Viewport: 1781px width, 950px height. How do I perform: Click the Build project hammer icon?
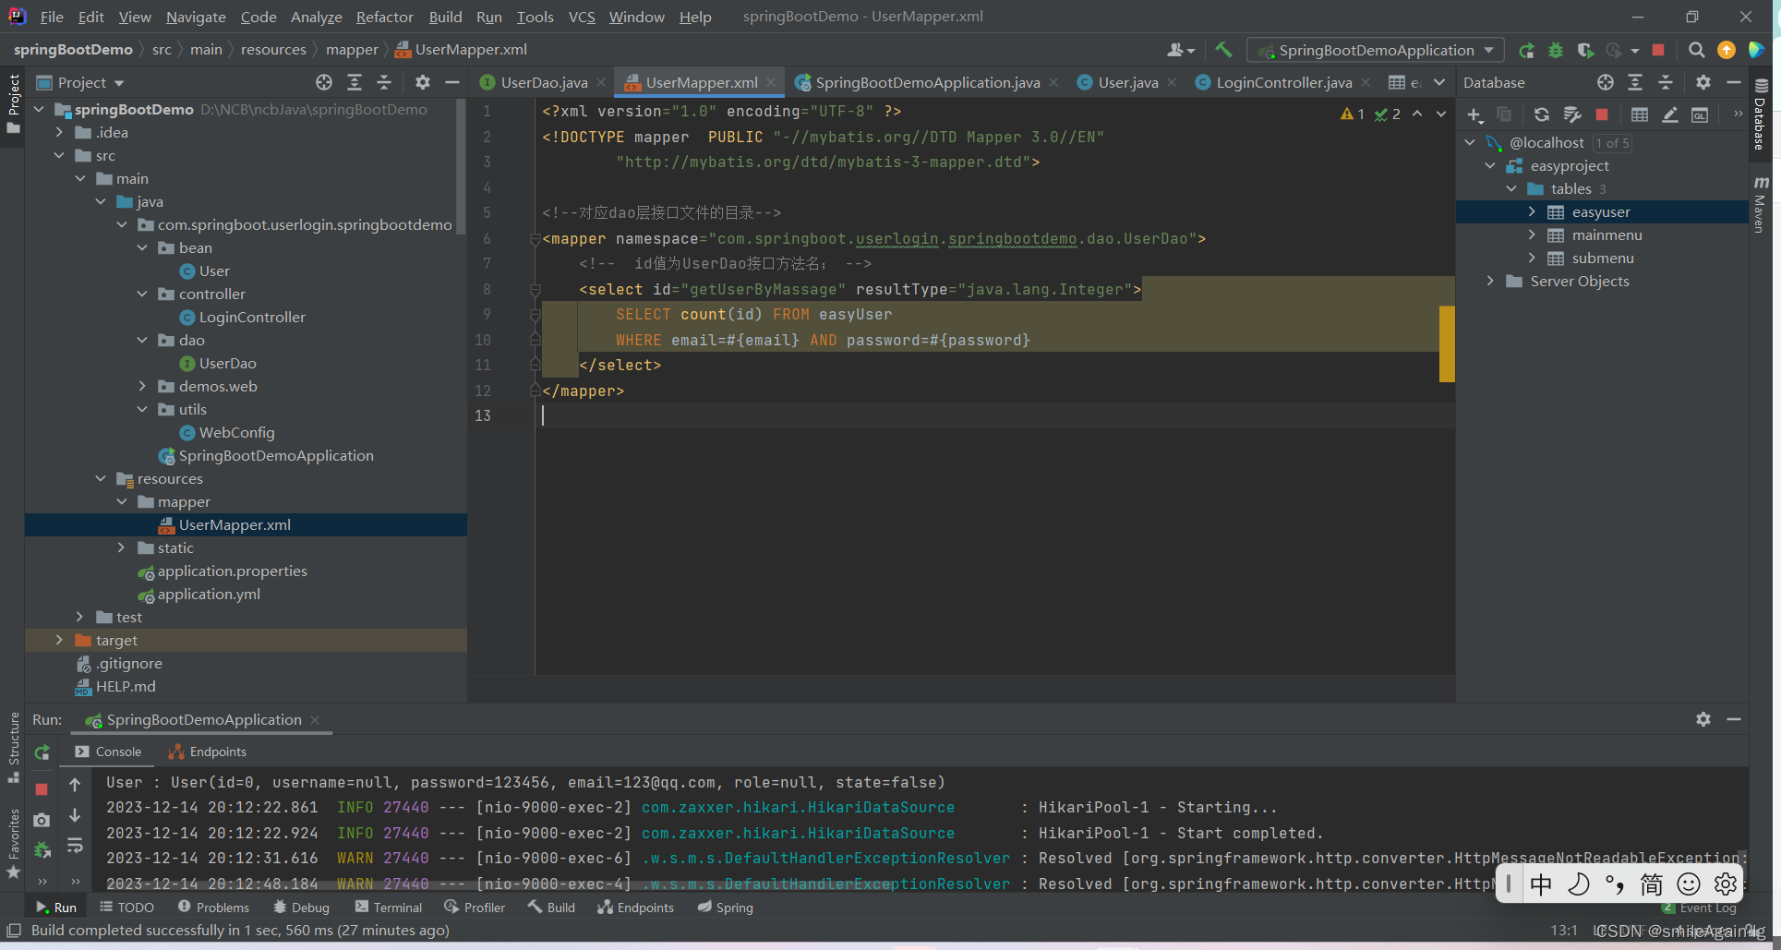tap(1223, 50)
